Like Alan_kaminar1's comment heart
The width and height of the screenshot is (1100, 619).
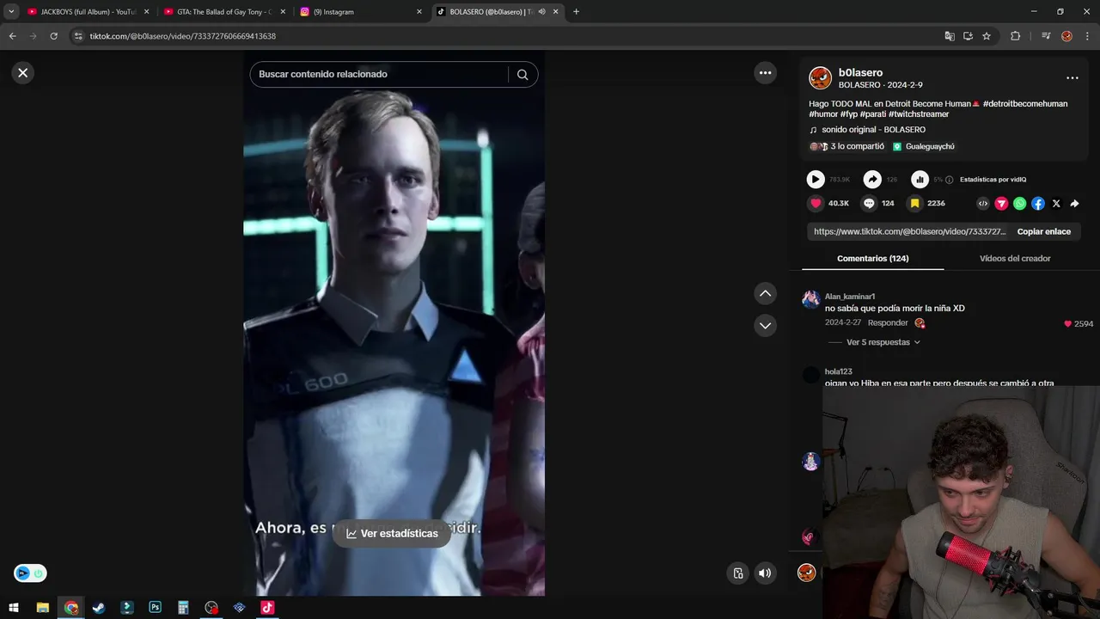coord(1068,324)
